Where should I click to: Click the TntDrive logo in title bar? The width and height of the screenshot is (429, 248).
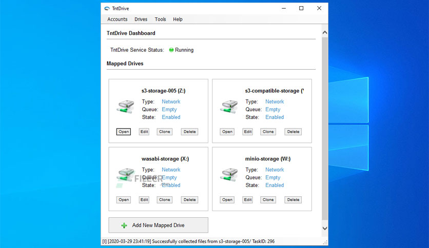[x=107, y=9]
